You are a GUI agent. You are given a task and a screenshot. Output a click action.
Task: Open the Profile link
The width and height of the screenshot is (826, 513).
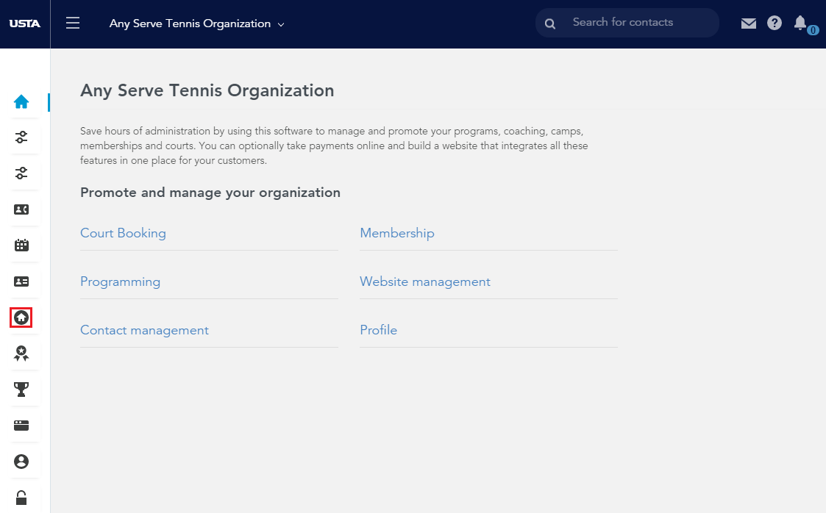pos(378,330)
